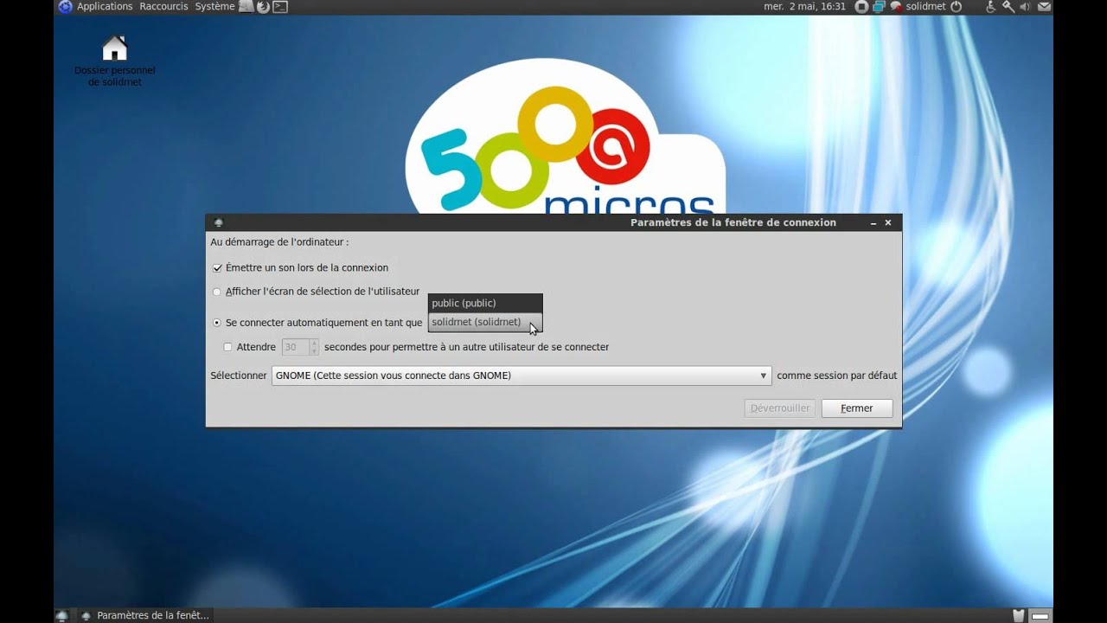The width and height of the screenshot is (1107, 623).
Task: Open the universal access accessibility icon
Action: (x=991, y=7)
